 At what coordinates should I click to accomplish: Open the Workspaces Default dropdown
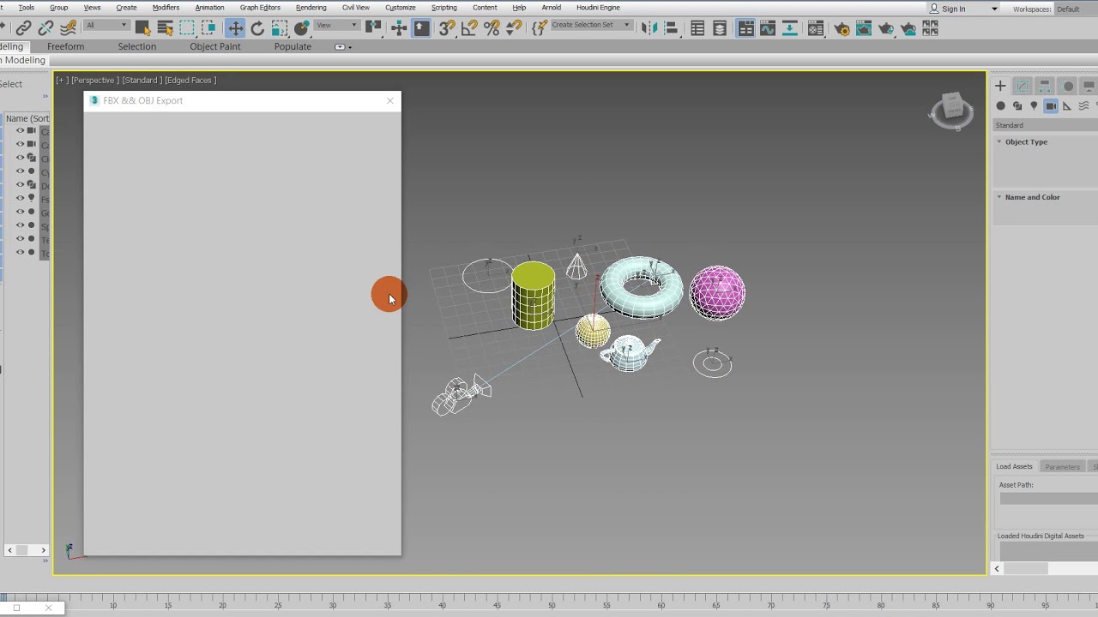tap(1076, 9)
